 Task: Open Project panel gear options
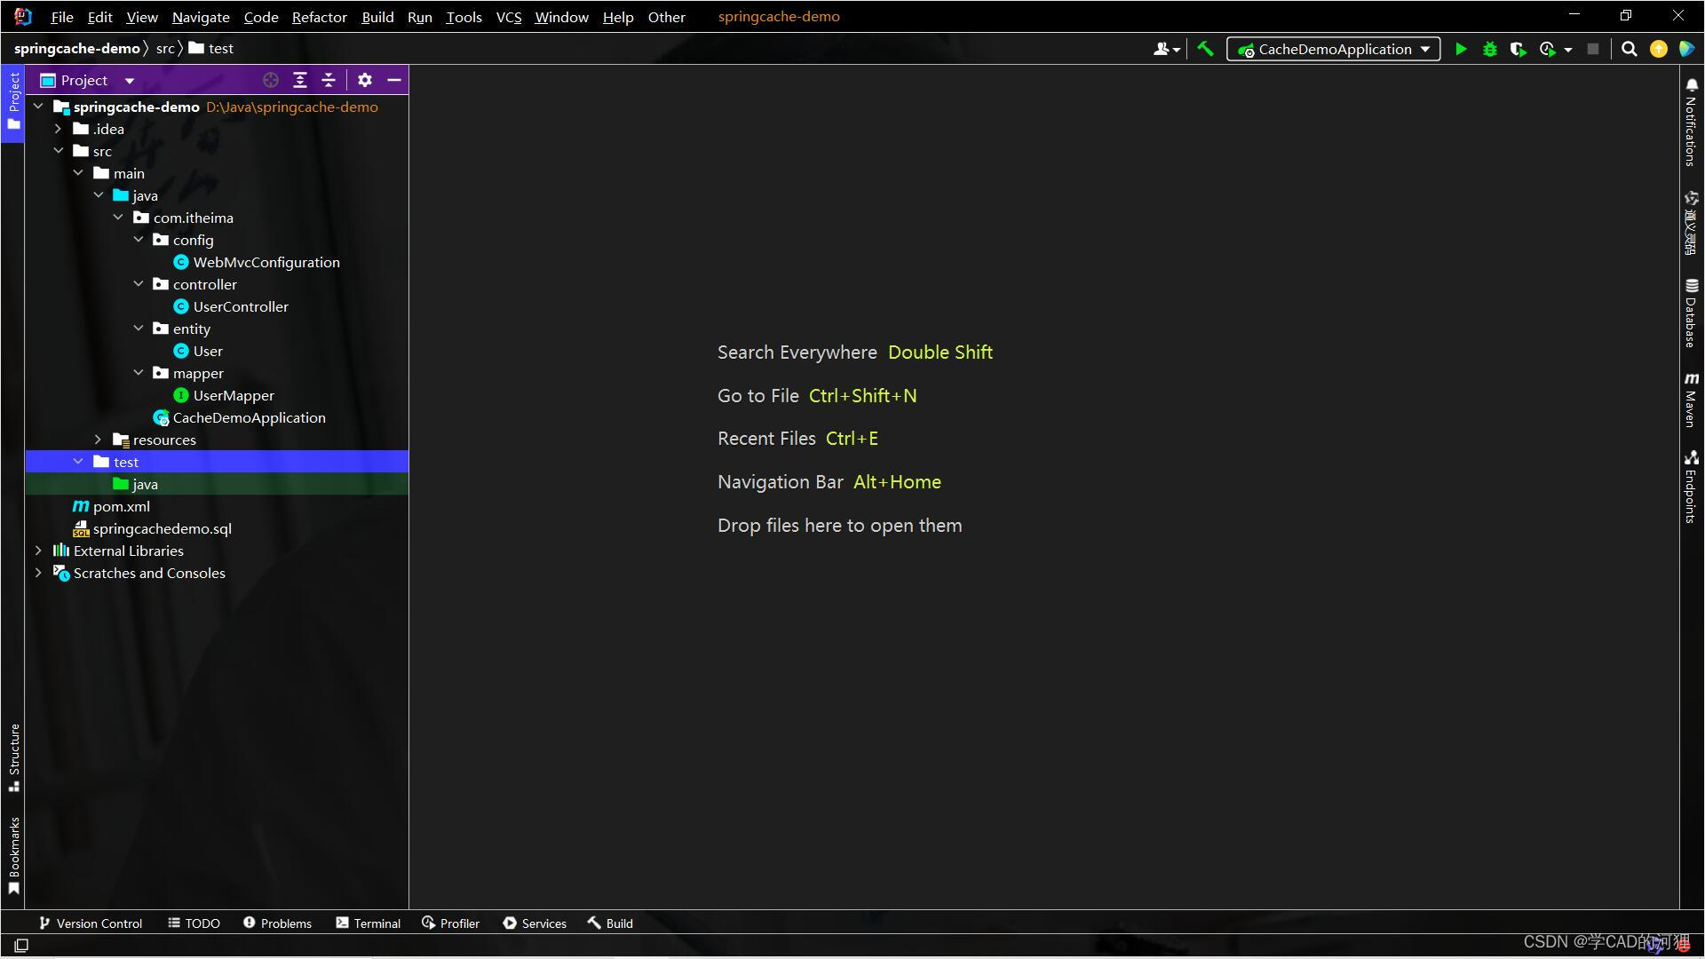tap(364, 80)
